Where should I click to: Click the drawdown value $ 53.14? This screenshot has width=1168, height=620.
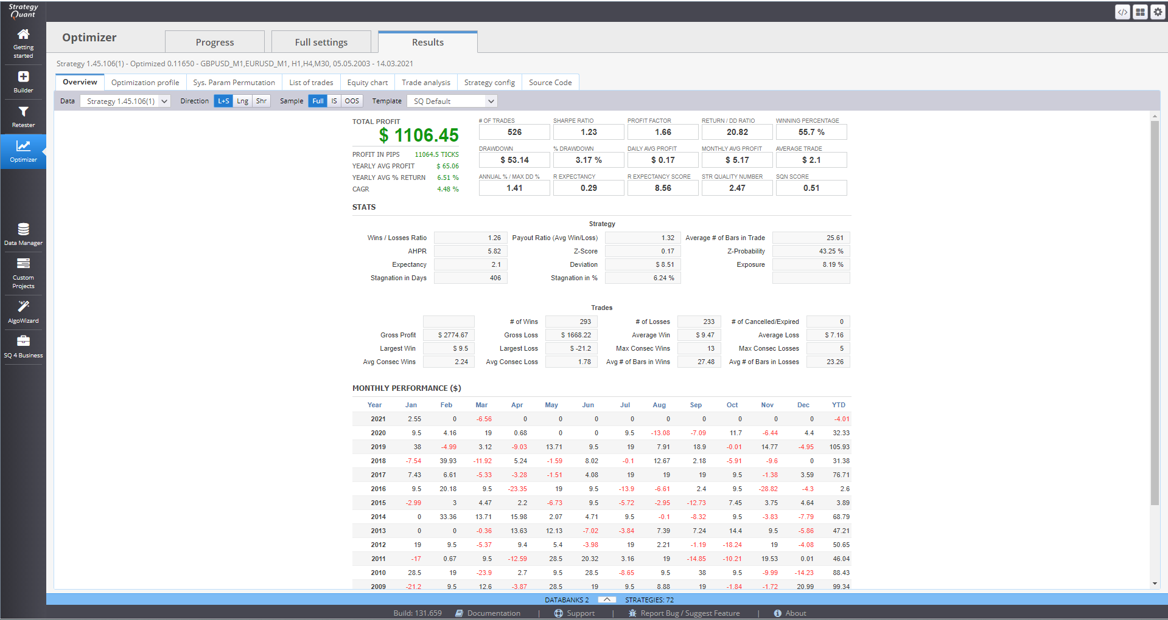click(x=514, y=160)
